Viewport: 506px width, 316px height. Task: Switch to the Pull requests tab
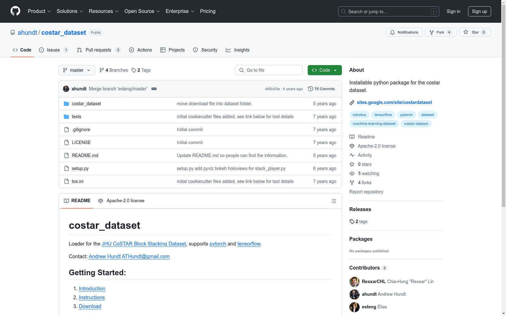click(x=99, y=50)
